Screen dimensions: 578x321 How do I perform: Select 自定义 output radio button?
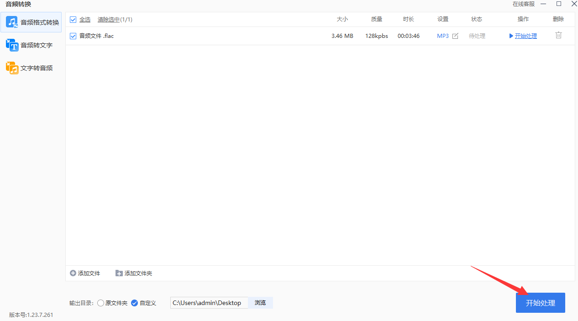(134, 303)
